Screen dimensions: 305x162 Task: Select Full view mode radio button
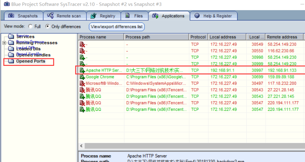[30, 26]
